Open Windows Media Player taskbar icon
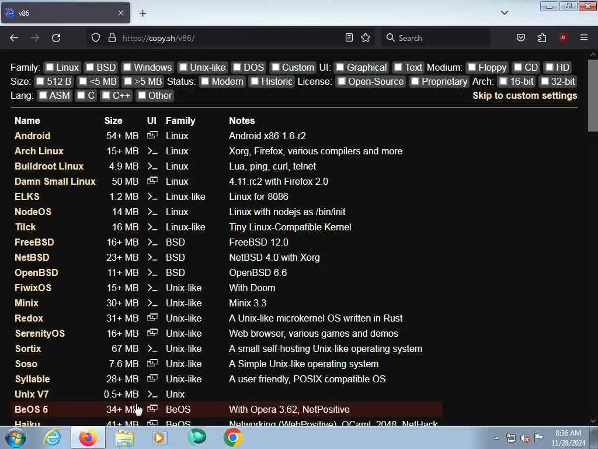 click(x=159, y=437)
